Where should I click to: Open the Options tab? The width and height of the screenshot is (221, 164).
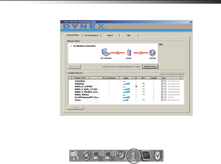[110, 35]
